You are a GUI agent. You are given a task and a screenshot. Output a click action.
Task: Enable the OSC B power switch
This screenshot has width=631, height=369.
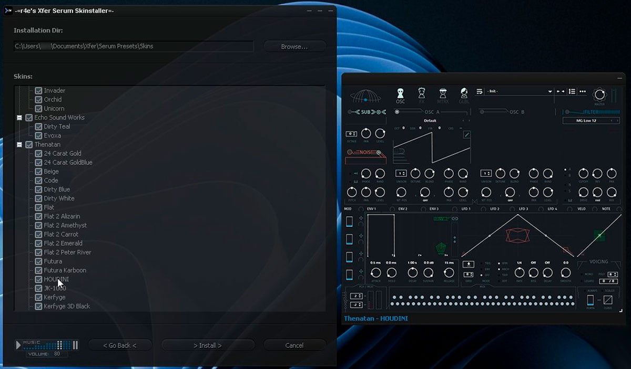pyautogui.click(x=482, y=112)
